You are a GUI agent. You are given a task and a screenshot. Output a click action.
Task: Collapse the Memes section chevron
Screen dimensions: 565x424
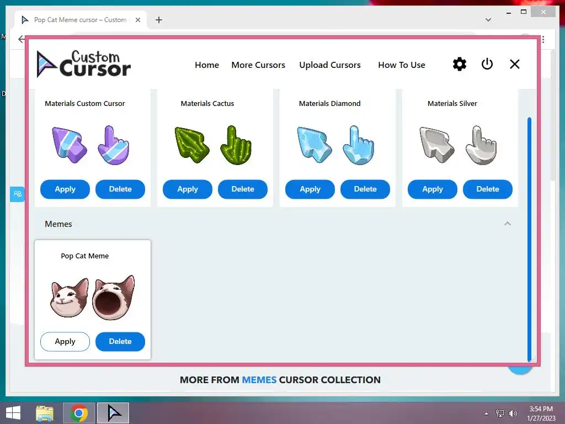point(508,224)
